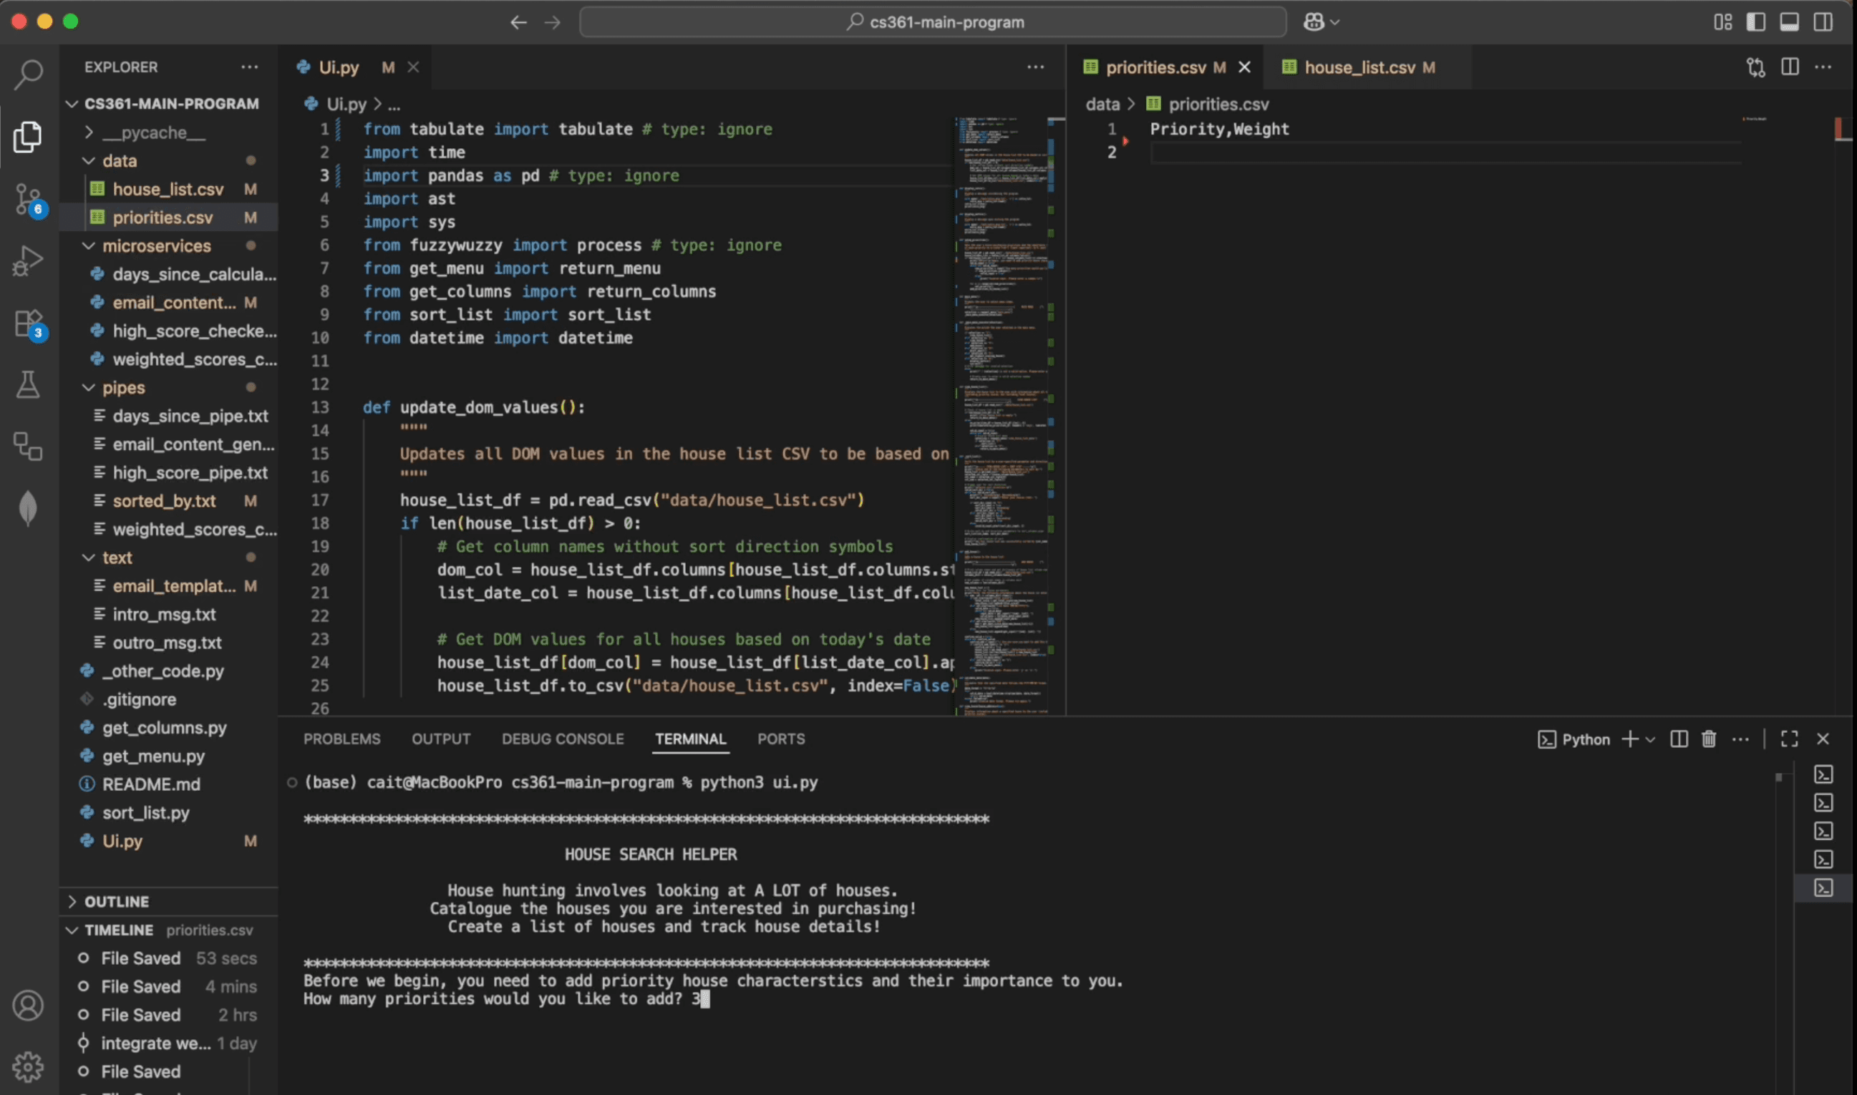Switch to the DEBUG CONSOLE tab
The height and width of the screenshot is (1095, 1857).
tap(563, 739)
